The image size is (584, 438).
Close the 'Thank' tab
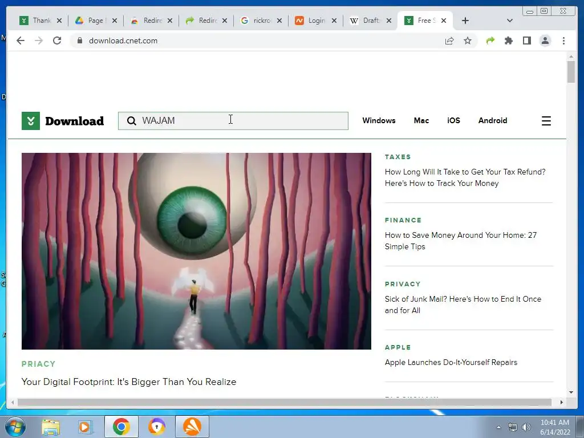tap(59, 21)
